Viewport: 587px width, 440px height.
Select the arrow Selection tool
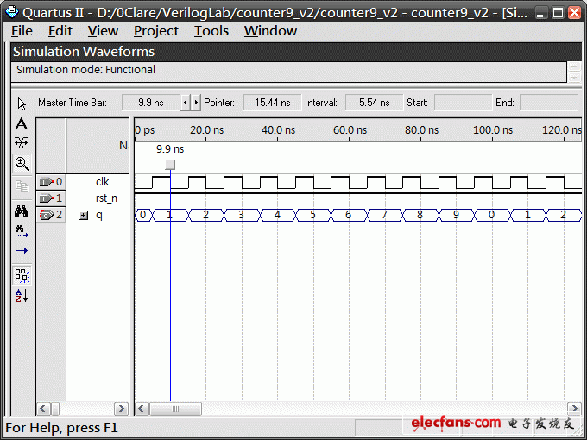pos(22,103)
